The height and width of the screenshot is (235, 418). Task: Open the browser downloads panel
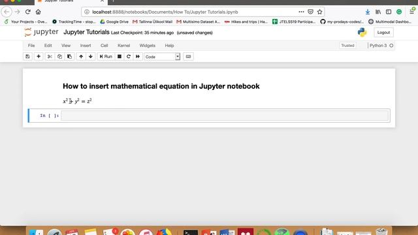[368, 12]
